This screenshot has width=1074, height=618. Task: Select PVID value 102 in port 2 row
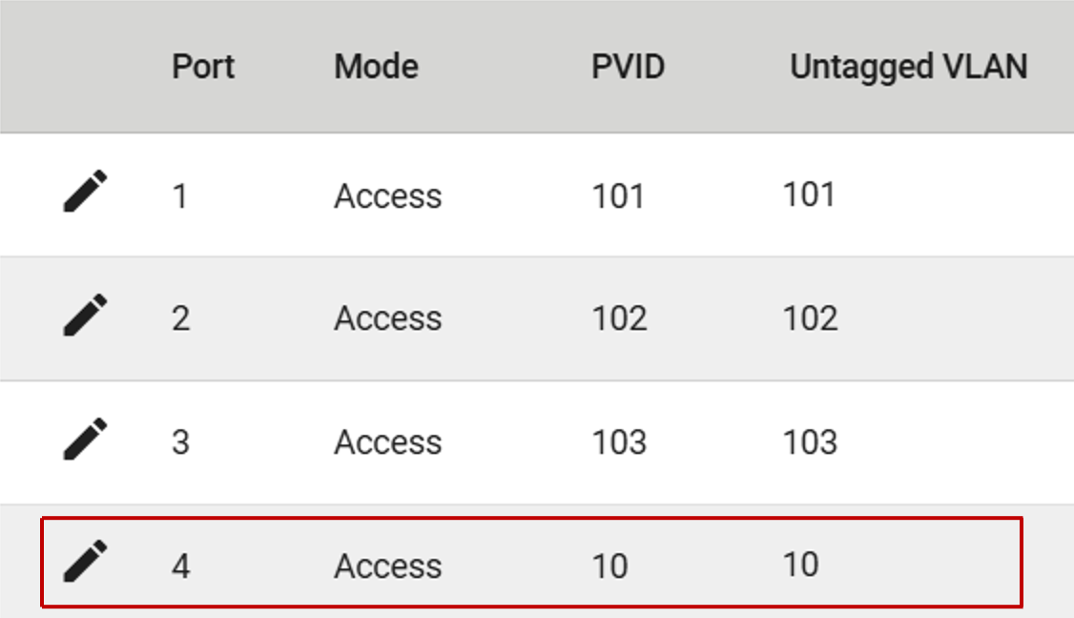(619, 319)
